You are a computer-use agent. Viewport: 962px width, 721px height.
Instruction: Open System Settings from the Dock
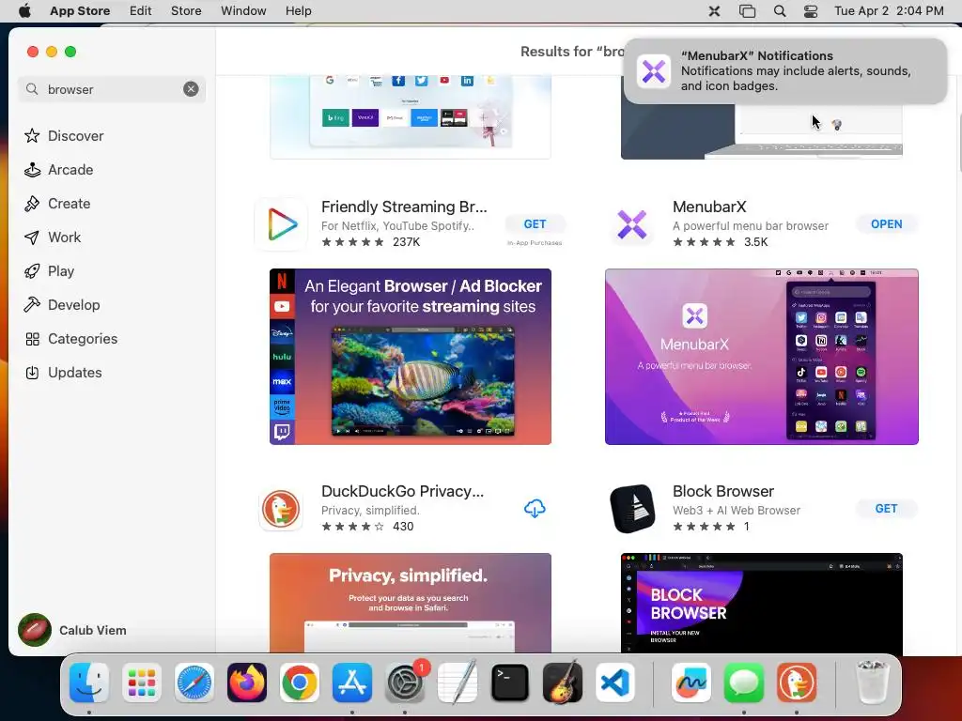405,683
